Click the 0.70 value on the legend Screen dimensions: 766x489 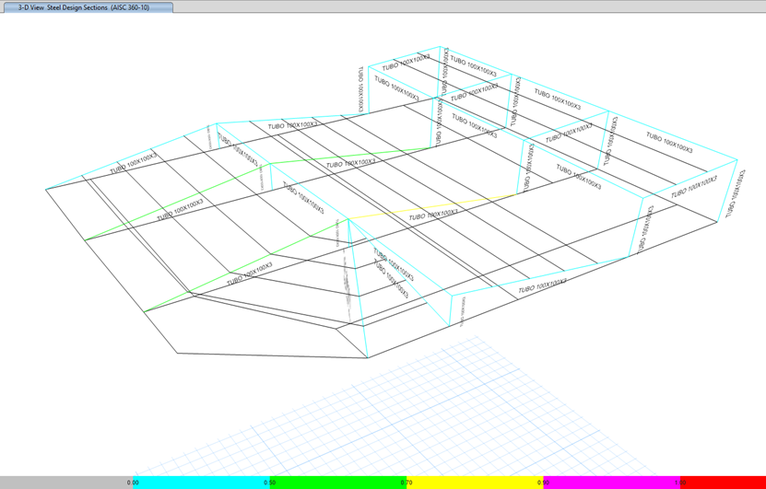[x=407, y=482]
